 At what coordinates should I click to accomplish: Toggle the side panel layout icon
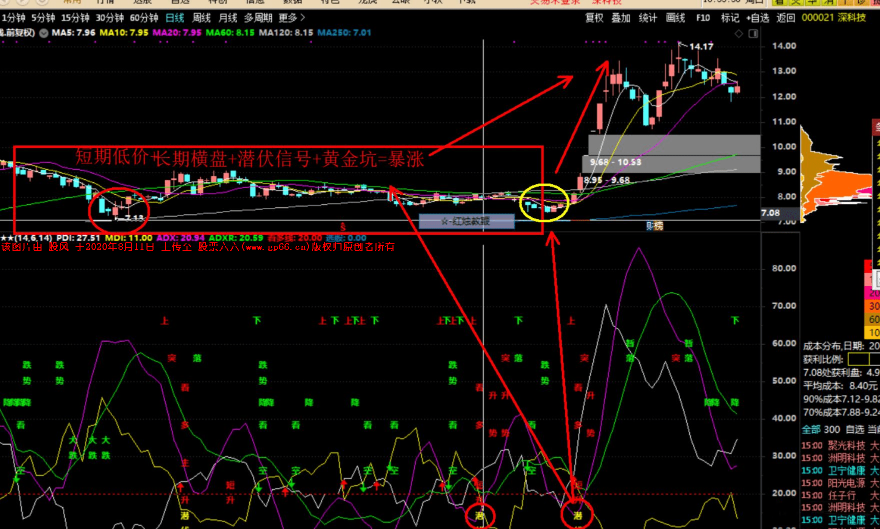point(753,33)
